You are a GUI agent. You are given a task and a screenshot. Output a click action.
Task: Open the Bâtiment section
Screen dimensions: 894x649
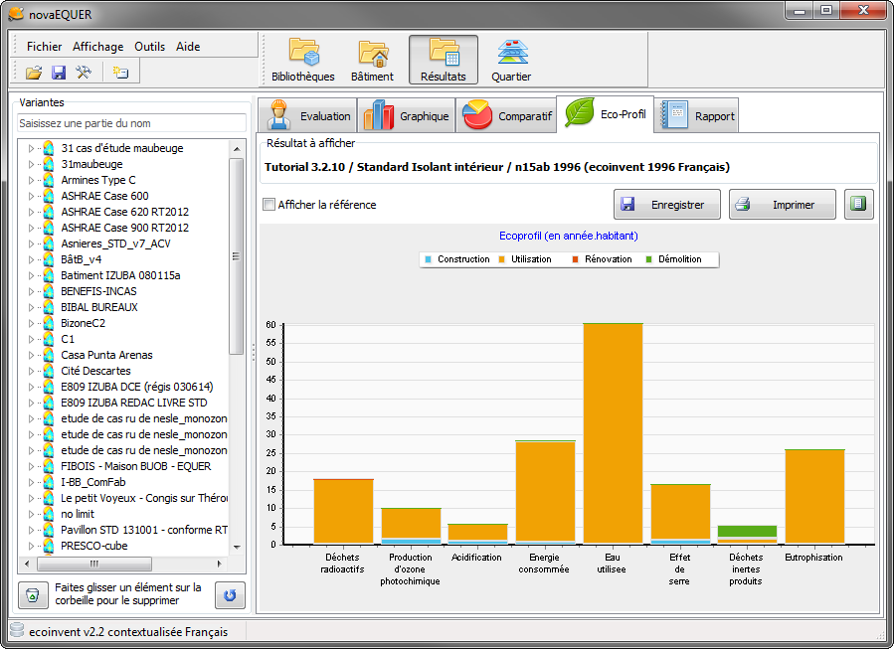point(372,60)
